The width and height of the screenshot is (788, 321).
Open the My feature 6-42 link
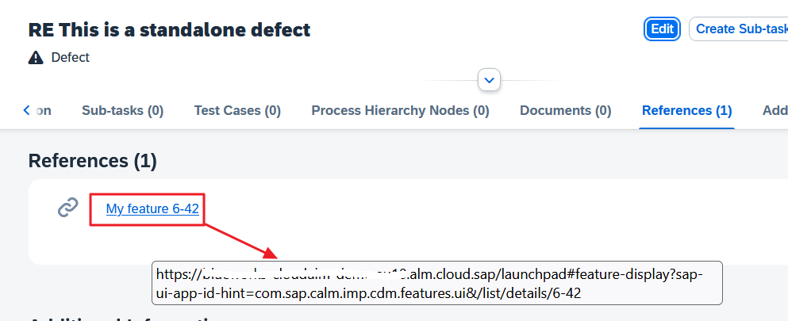tap(152, 209)
